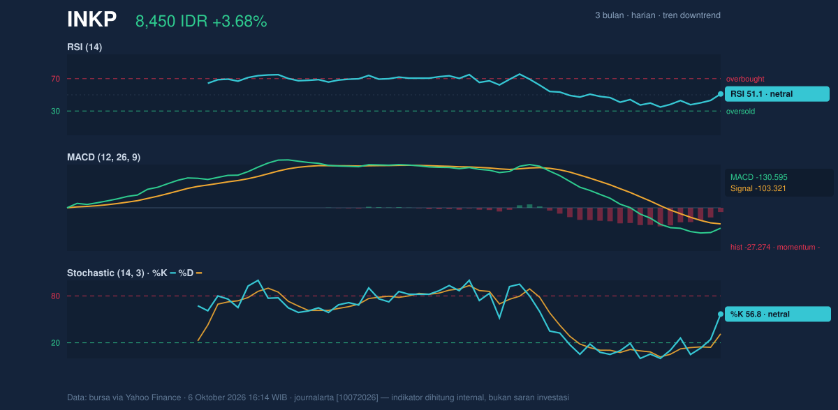Click the MACD -130.595 value

click(759, 177)
